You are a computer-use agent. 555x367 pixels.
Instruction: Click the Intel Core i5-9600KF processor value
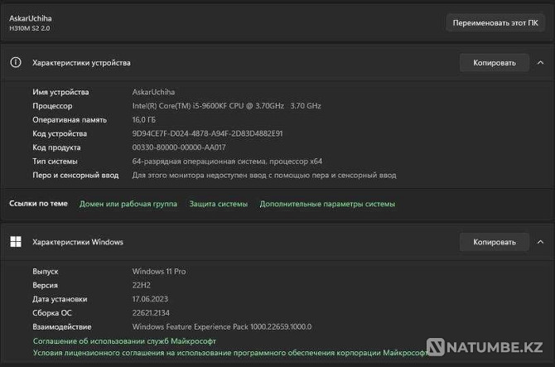click(226, 106)
